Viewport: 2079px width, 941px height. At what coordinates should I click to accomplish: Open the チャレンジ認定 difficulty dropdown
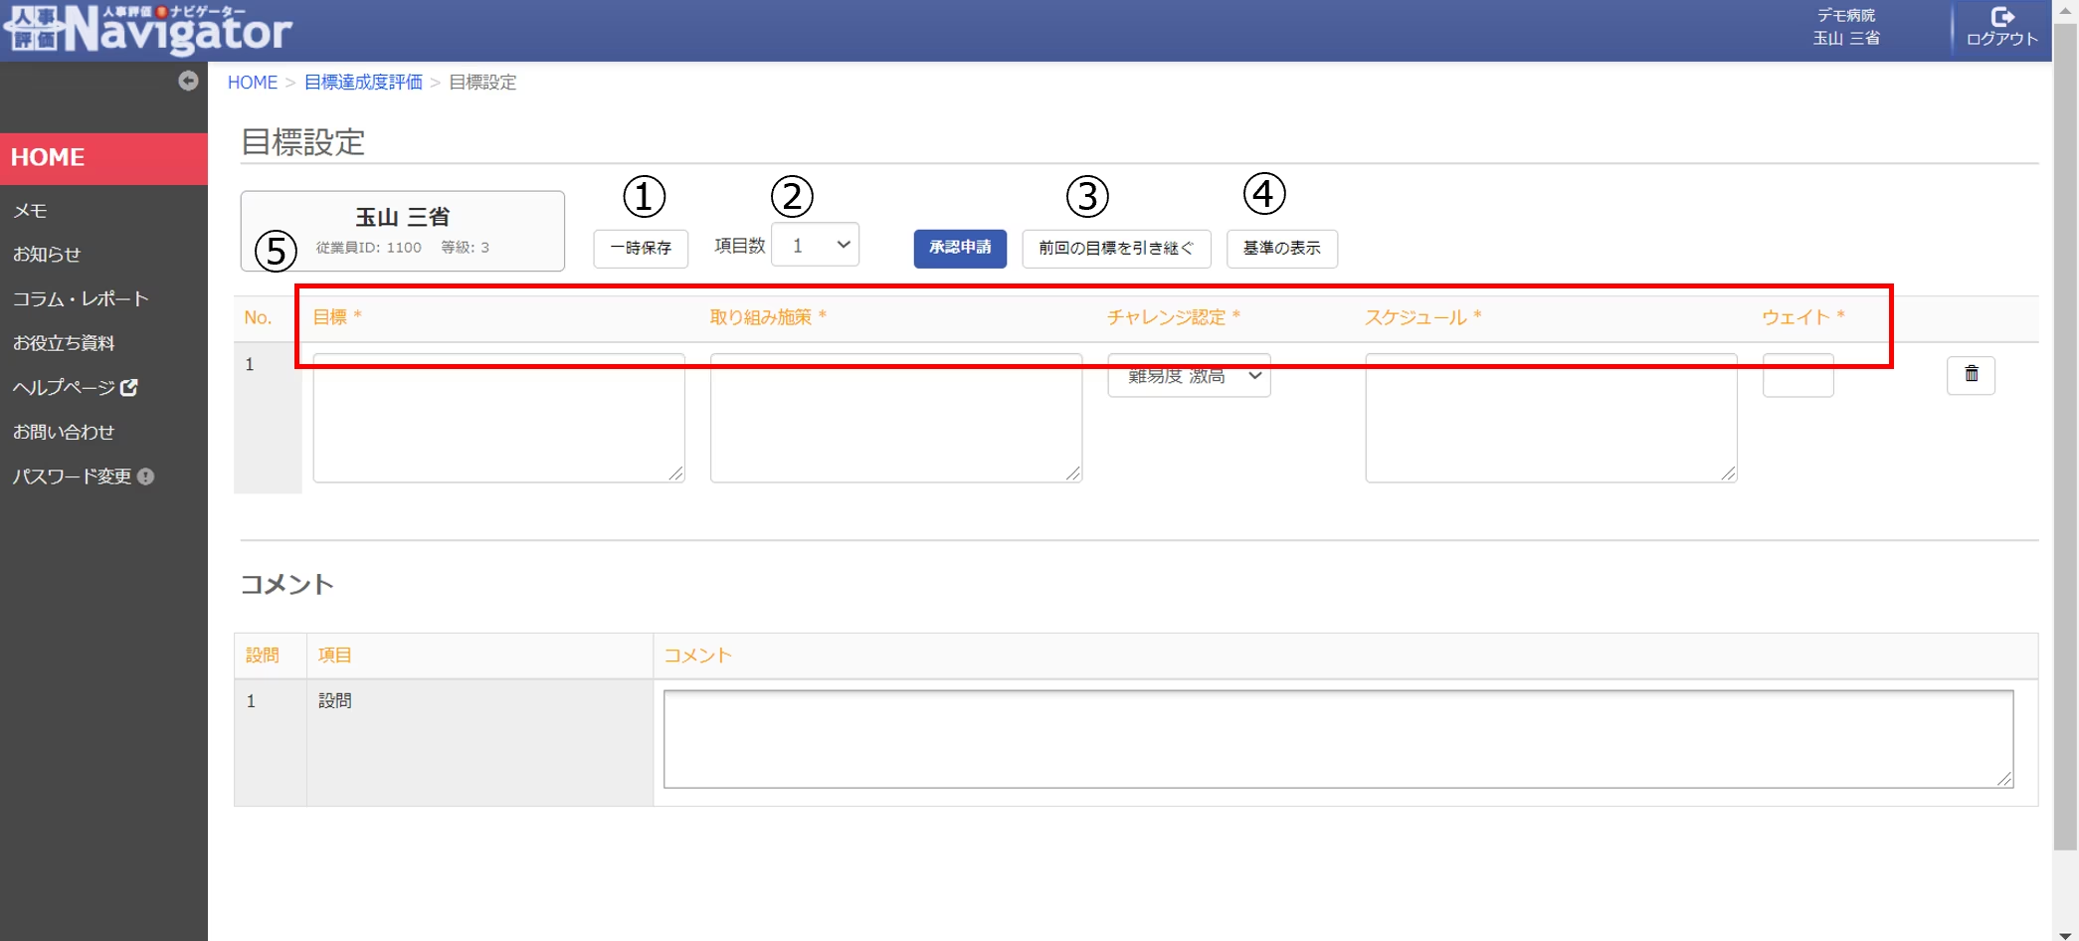pos(1189,376)
